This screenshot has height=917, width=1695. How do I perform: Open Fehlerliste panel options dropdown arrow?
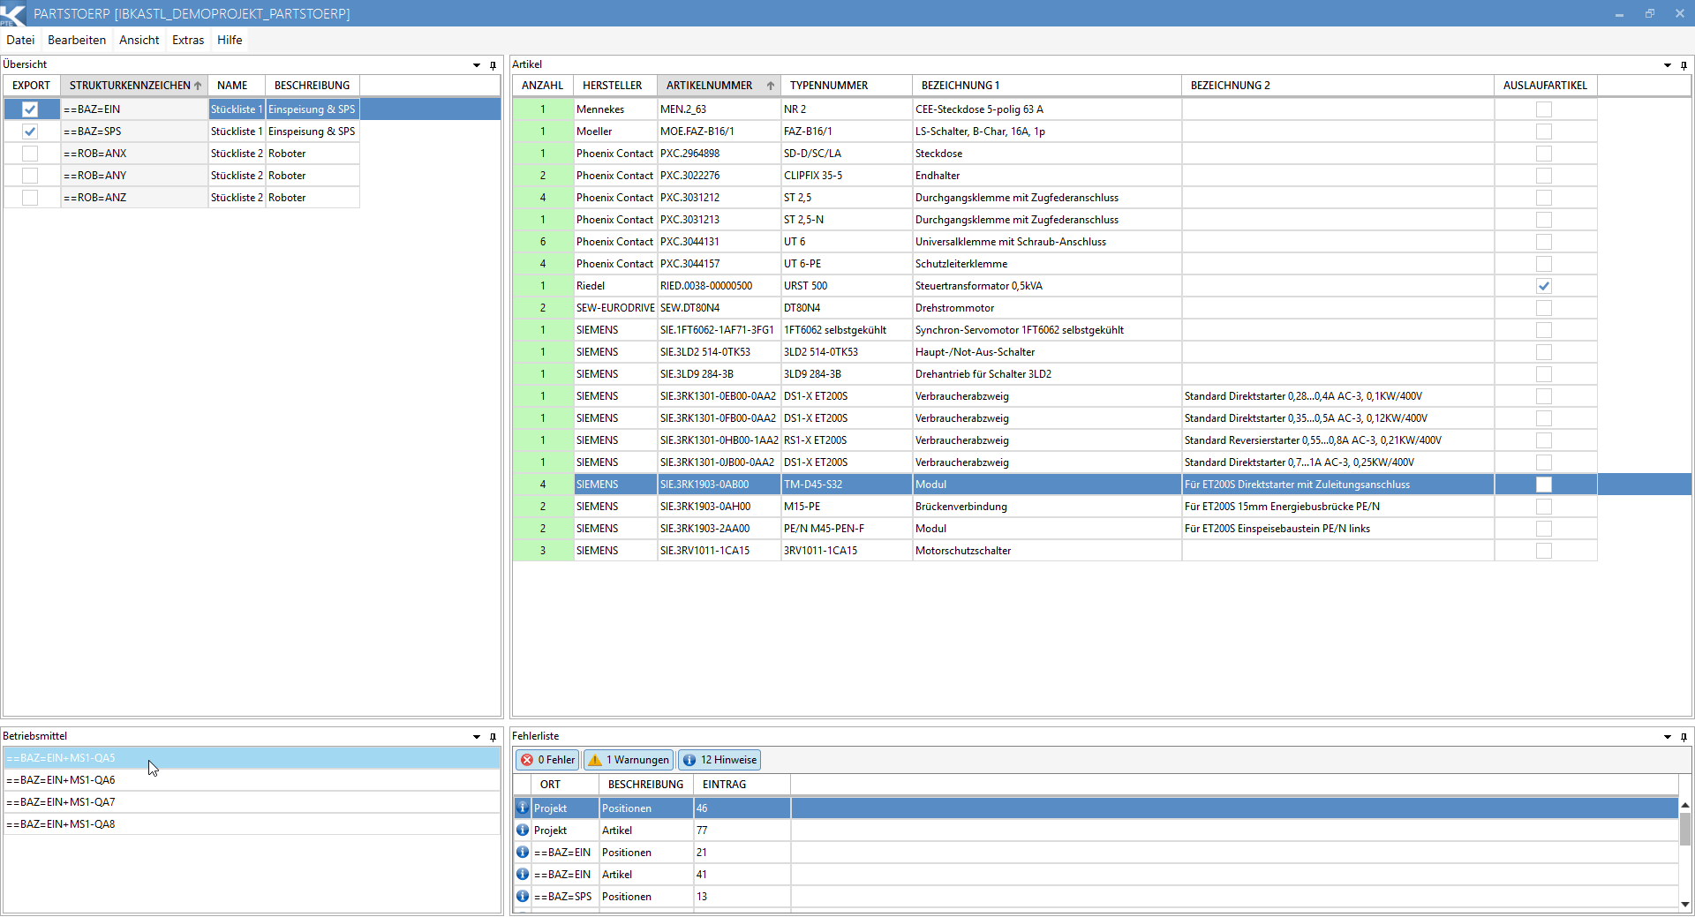pos(1668,736)
